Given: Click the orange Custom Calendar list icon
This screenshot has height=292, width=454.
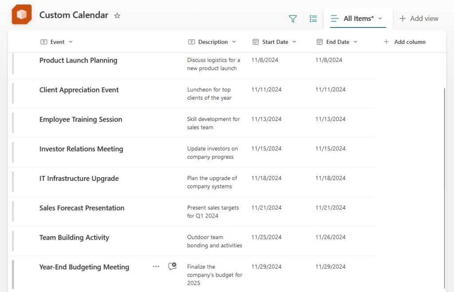Looking at the screenshot, I should coord(22,15).
